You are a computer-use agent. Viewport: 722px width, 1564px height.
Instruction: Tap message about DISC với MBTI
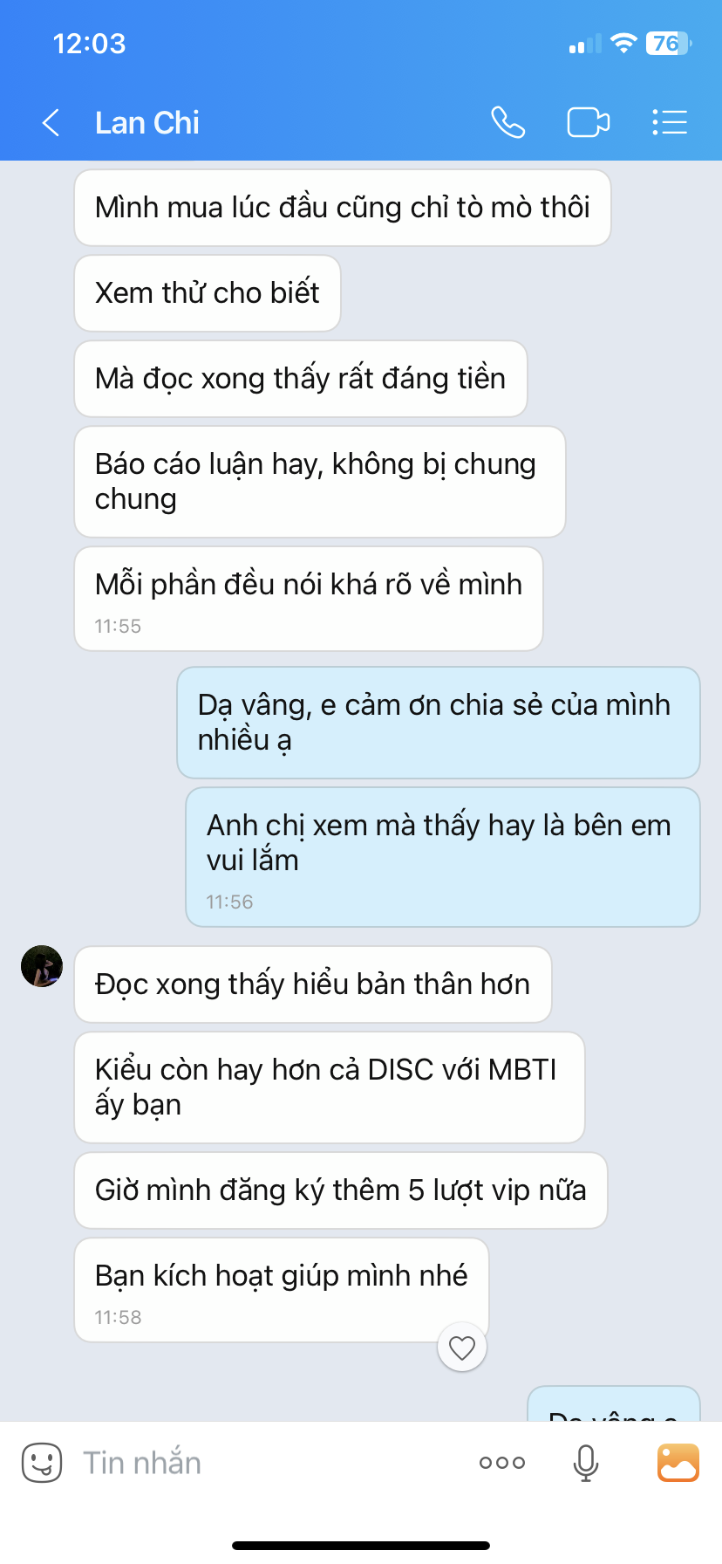pyautogui.click(x=330, y=1087)
